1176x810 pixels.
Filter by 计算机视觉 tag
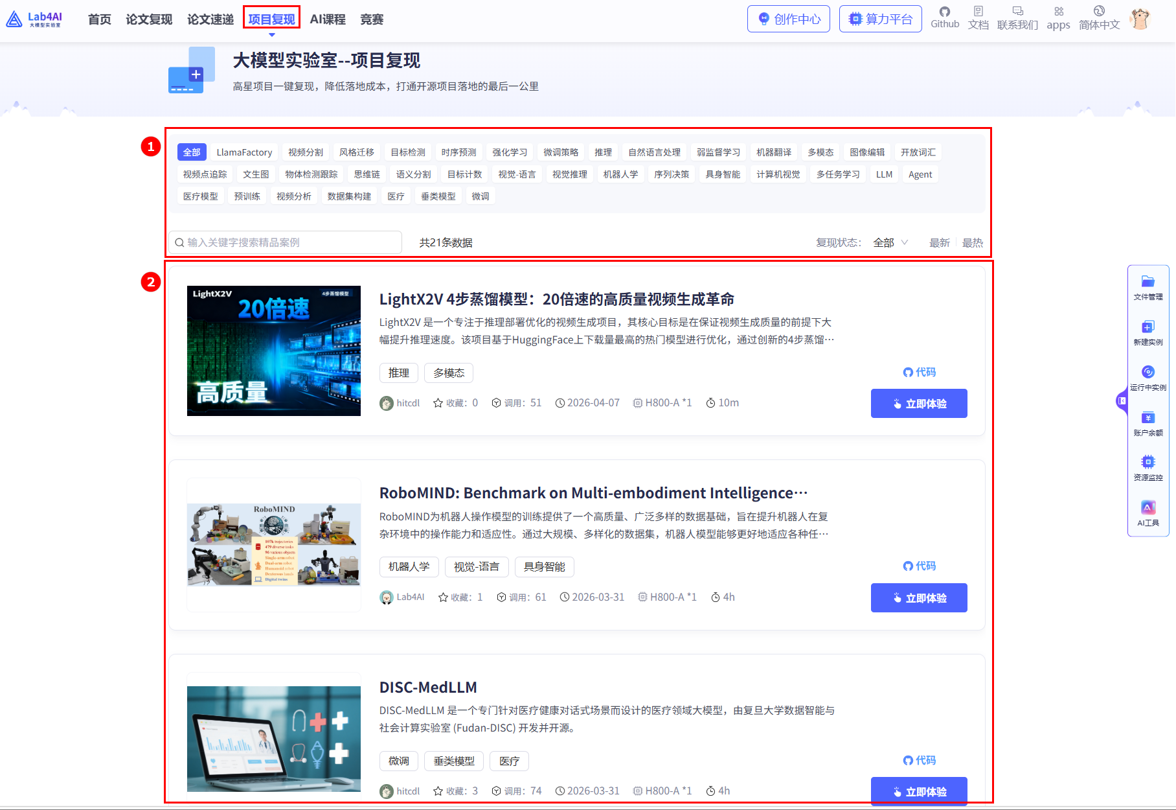click(778, 174)
